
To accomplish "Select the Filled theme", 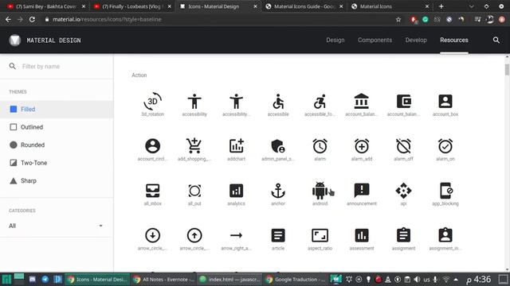I will 57,110.
